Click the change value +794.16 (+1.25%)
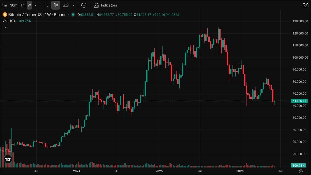The image size is (311, 175). [166, 15]
